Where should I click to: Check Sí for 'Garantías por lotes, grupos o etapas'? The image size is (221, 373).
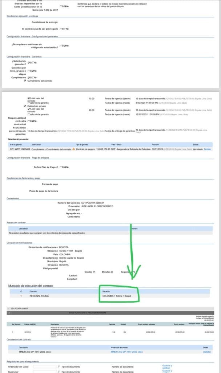coord(29,71)
